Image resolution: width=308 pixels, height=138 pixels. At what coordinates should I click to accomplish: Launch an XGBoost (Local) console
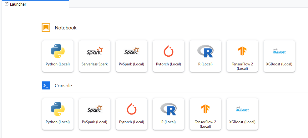coord(242,114)
